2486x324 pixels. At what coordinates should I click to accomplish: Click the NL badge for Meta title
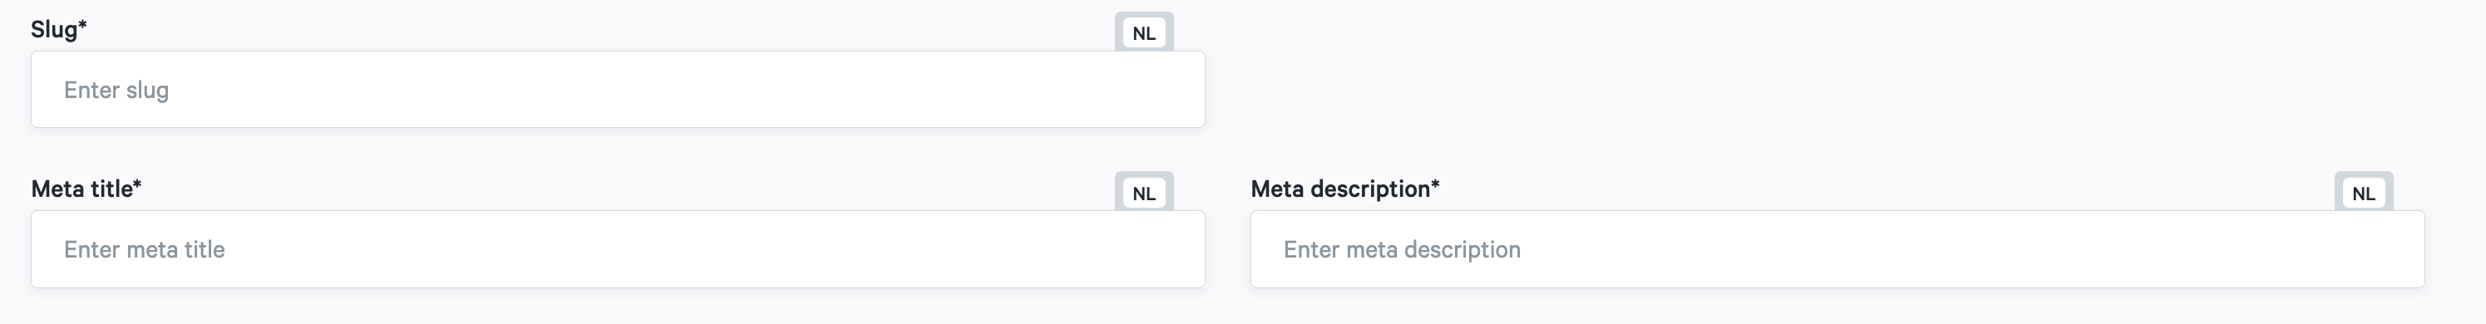pyautogui.click(x=1145, y=193)
